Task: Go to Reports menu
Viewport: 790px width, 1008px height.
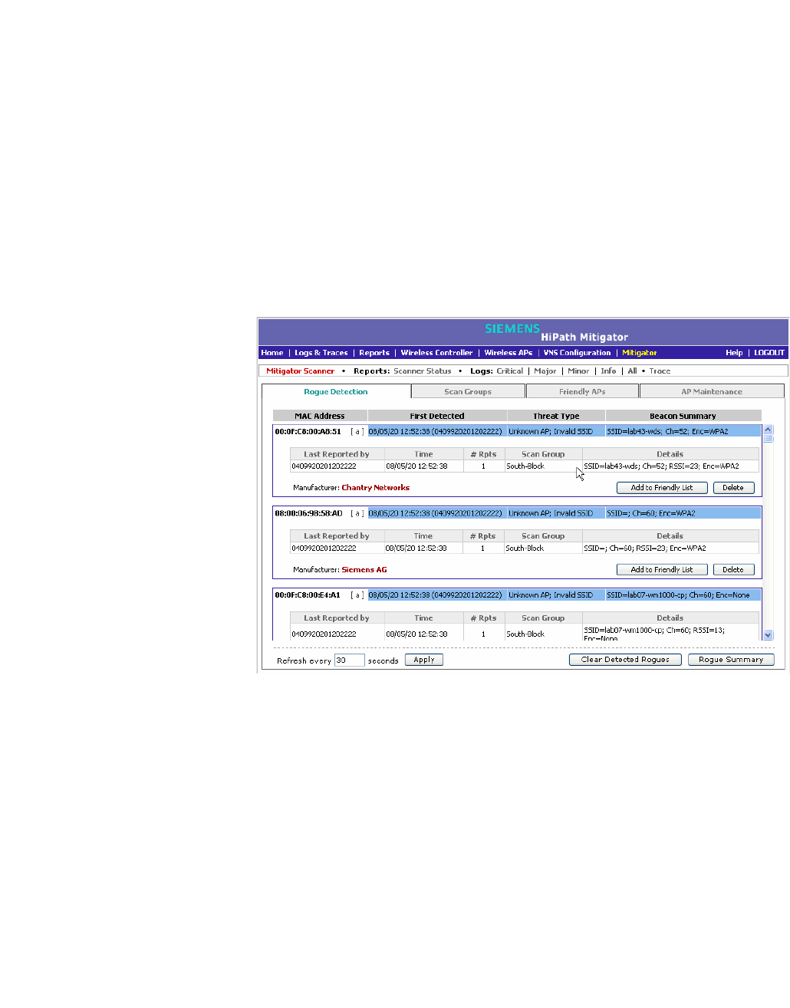Action: [374, 353]
